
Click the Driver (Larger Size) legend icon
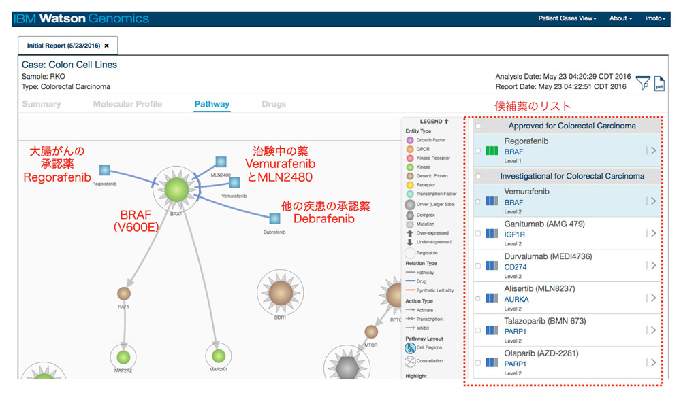pos(410,204)
